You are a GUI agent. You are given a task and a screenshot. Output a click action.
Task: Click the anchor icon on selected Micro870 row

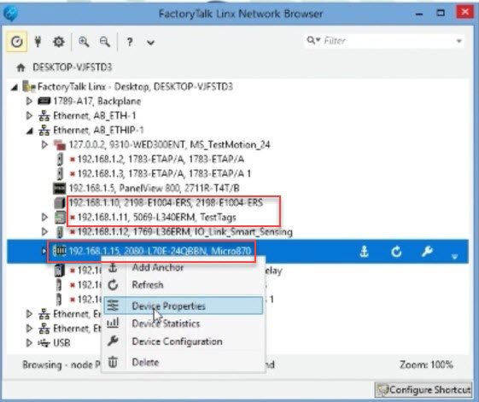point(364,252)
